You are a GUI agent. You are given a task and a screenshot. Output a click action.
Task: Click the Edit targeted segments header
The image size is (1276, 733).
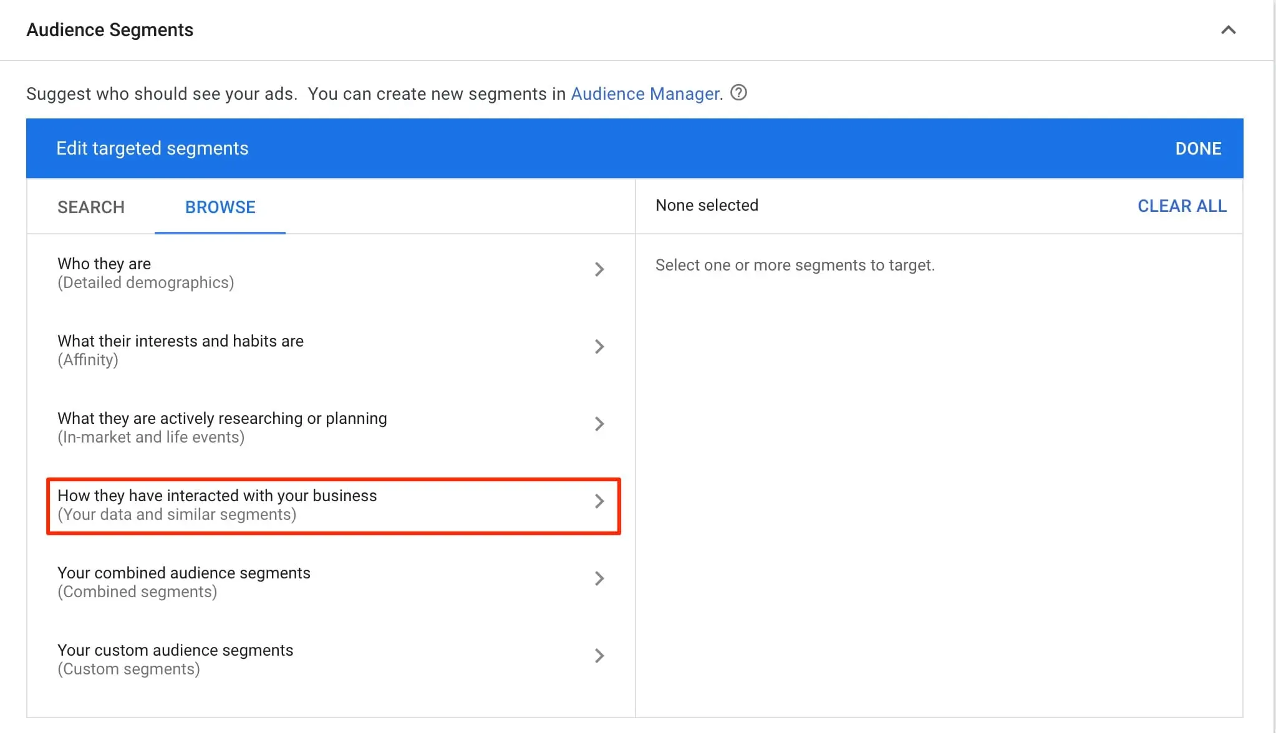click(152, 148)
